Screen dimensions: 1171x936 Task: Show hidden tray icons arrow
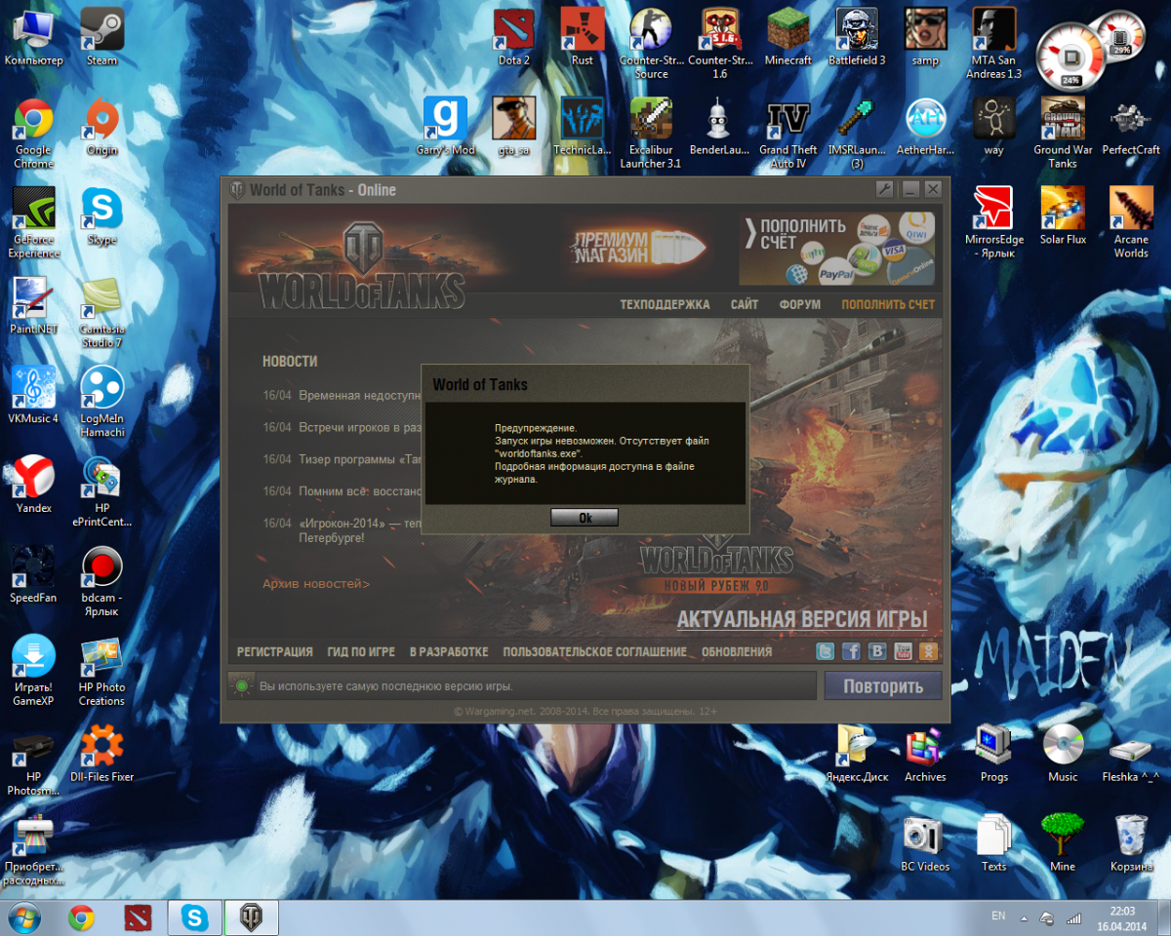pos(1024,917)
